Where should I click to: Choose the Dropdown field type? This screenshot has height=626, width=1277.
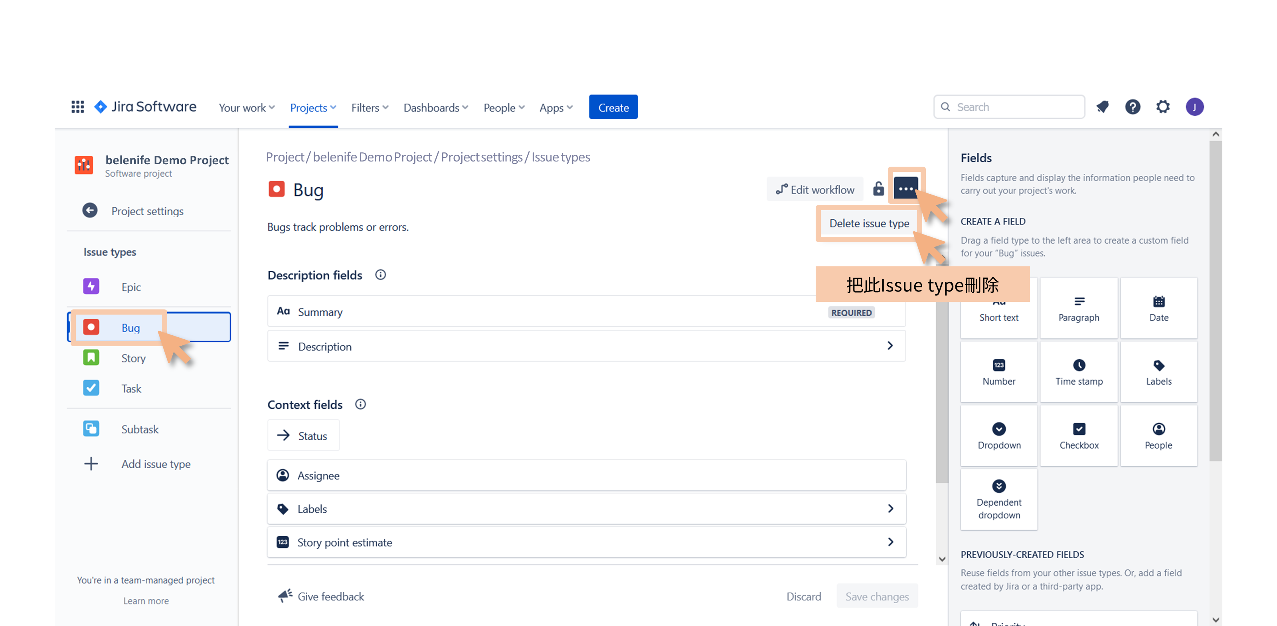tap(999, 436)
